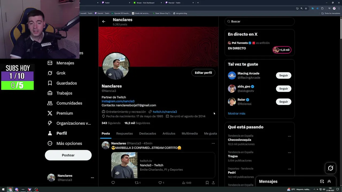342x192 pixels.
Task: Open the Nancla3 - Twitch link card
Action: point(163,165)
